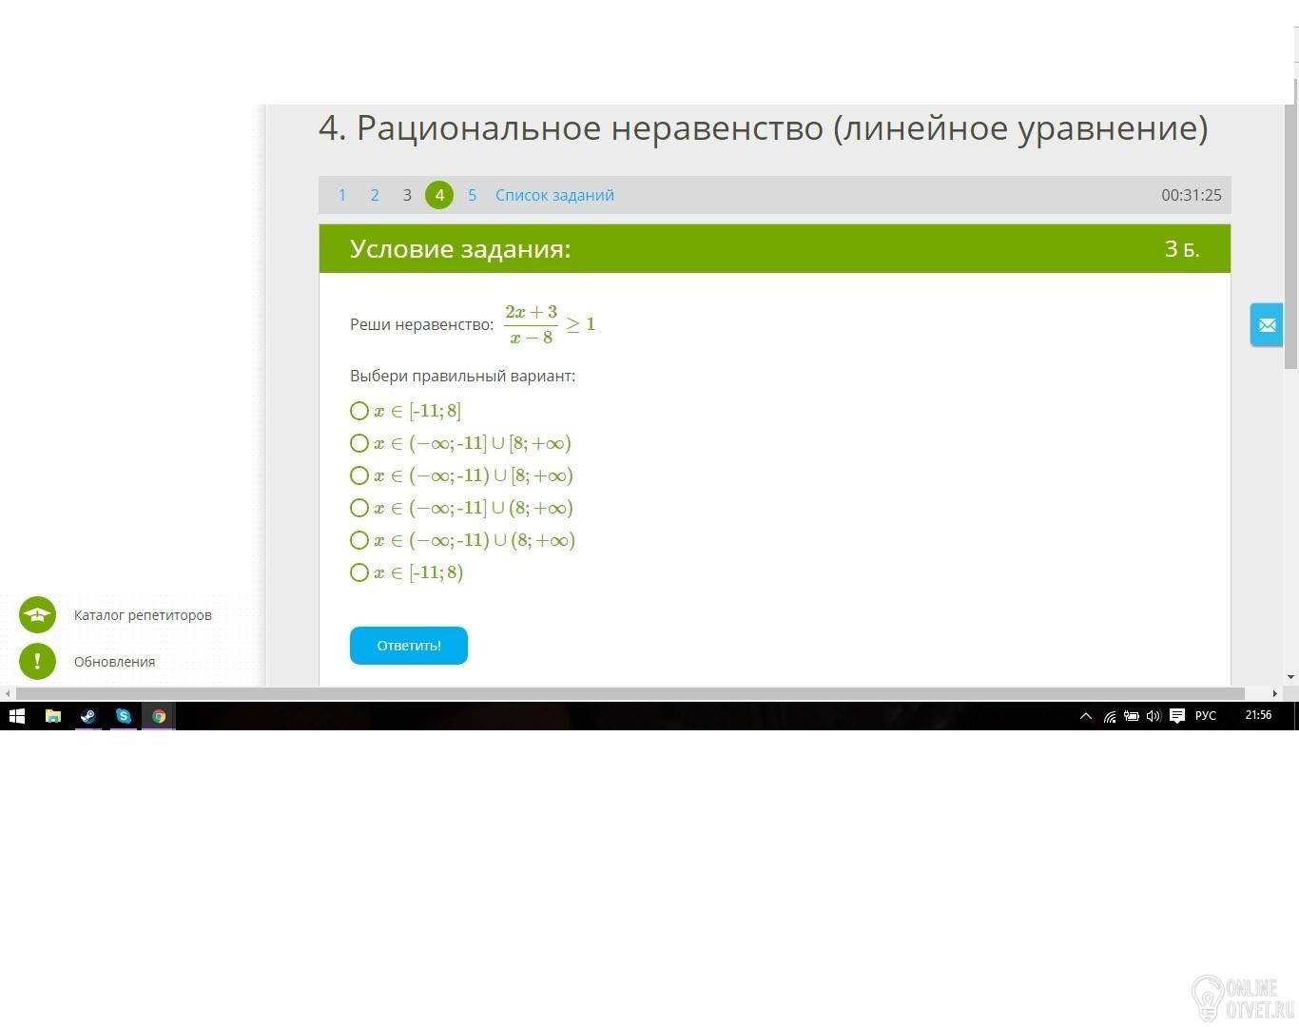Screen dimensions: 1299x1027
Task: Click the Chrome icon in the taskbar
Action: point(159,716)
